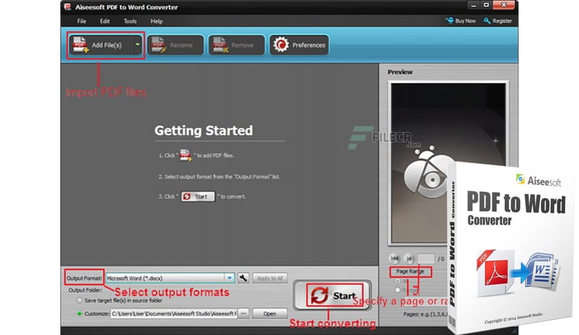Click the Open folder button
579x335 pixels.
[269, 314]
